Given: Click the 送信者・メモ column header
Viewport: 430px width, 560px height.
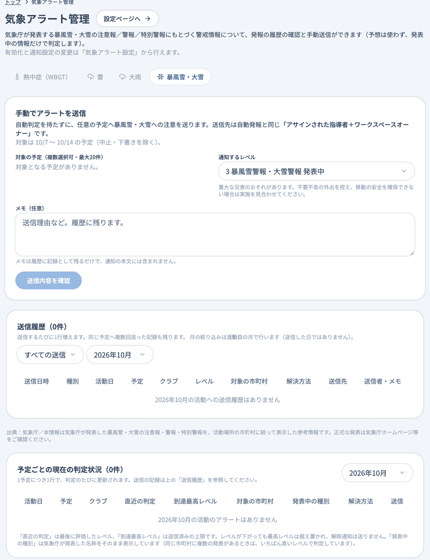Looking at the screenshot, I should [382, 381].
